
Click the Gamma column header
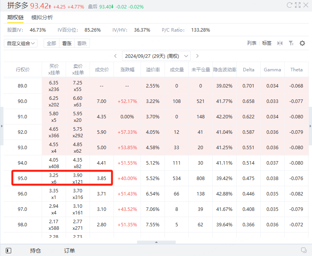272,70
